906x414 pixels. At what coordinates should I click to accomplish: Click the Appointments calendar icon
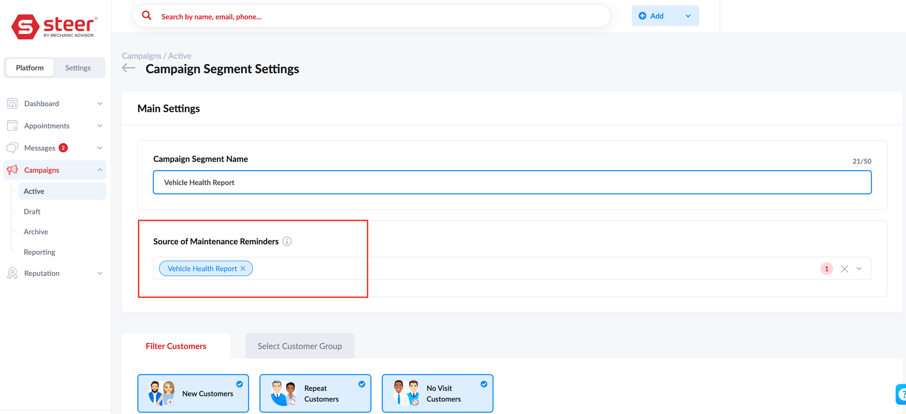click(x=12, y=125)
